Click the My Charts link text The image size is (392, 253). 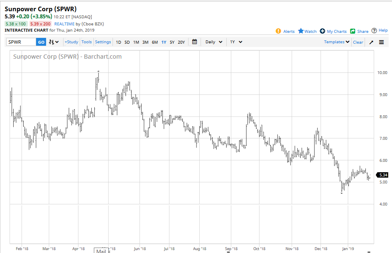[x=337, y=31]
